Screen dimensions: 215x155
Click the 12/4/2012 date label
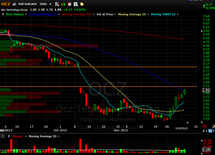[x=181, y=128]
